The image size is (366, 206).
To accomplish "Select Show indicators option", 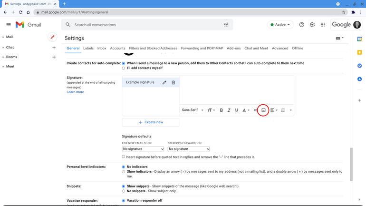I will point(124,172).
